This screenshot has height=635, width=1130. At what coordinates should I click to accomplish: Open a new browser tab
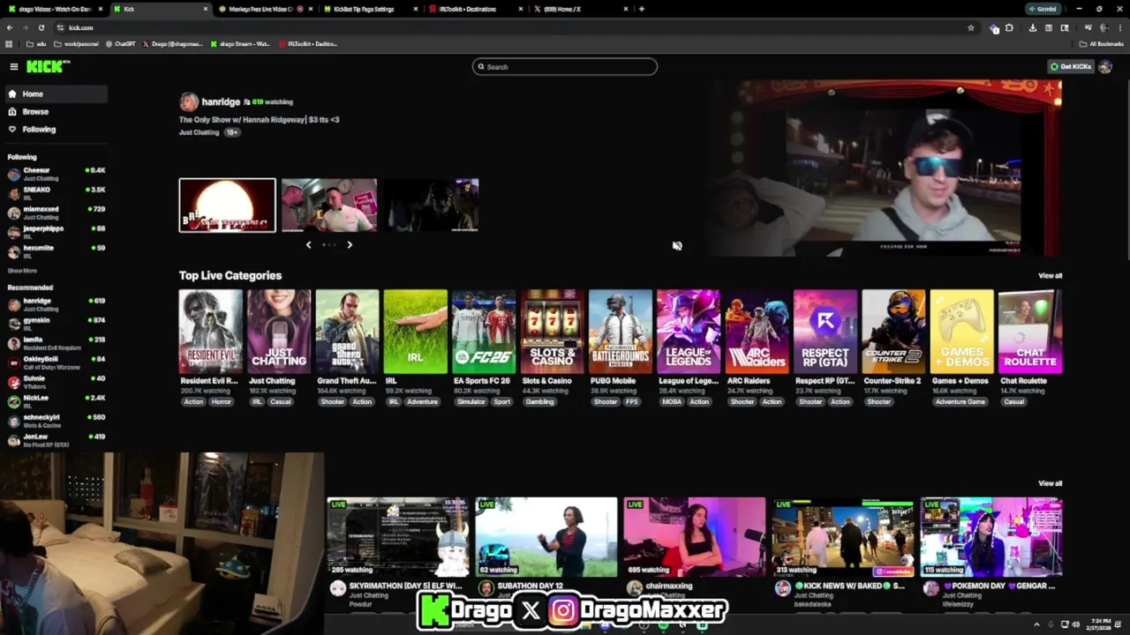(642, 9)
